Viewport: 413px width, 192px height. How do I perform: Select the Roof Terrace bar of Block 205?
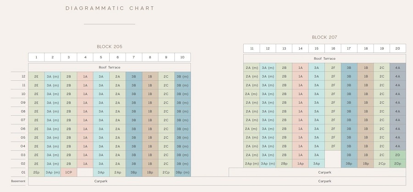coord(109,67)
